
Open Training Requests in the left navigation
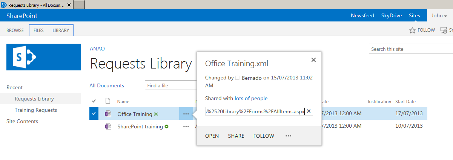click(36, 110)
